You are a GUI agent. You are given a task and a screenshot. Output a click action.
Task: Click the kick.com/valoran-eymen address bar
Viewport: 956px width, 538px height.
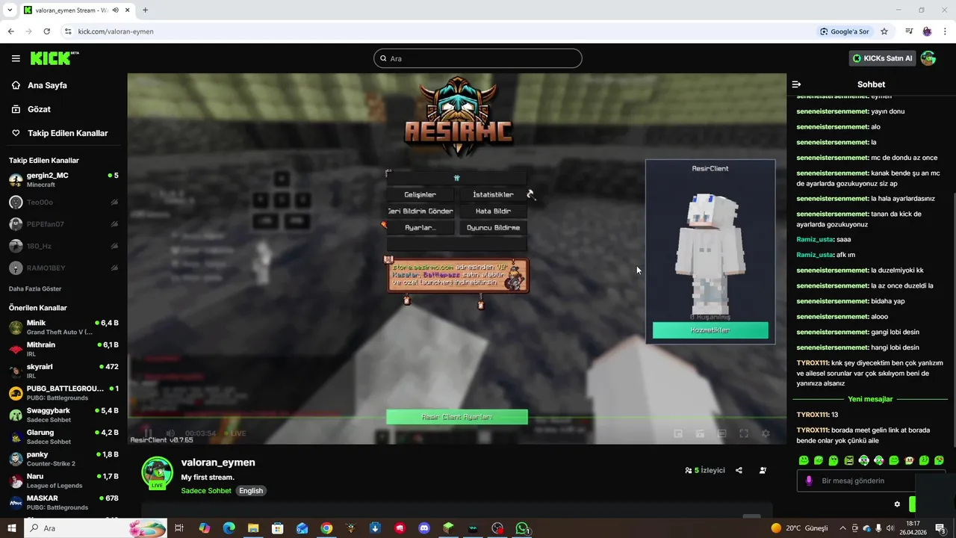pos(116,31)
